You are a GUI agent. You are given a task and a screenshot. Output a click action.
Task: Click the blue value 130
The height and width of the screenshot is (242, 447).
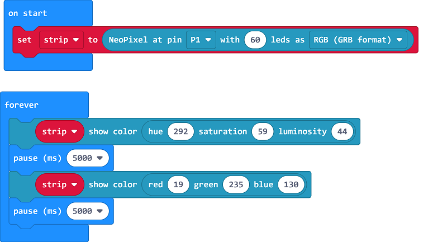point(291,184)
